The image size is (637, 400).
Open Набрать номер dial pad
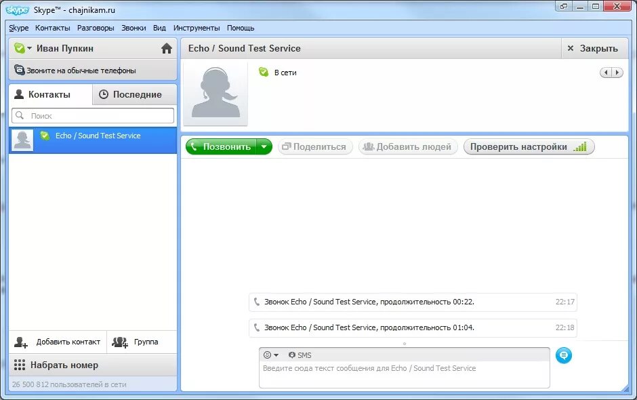coord(93,365)
